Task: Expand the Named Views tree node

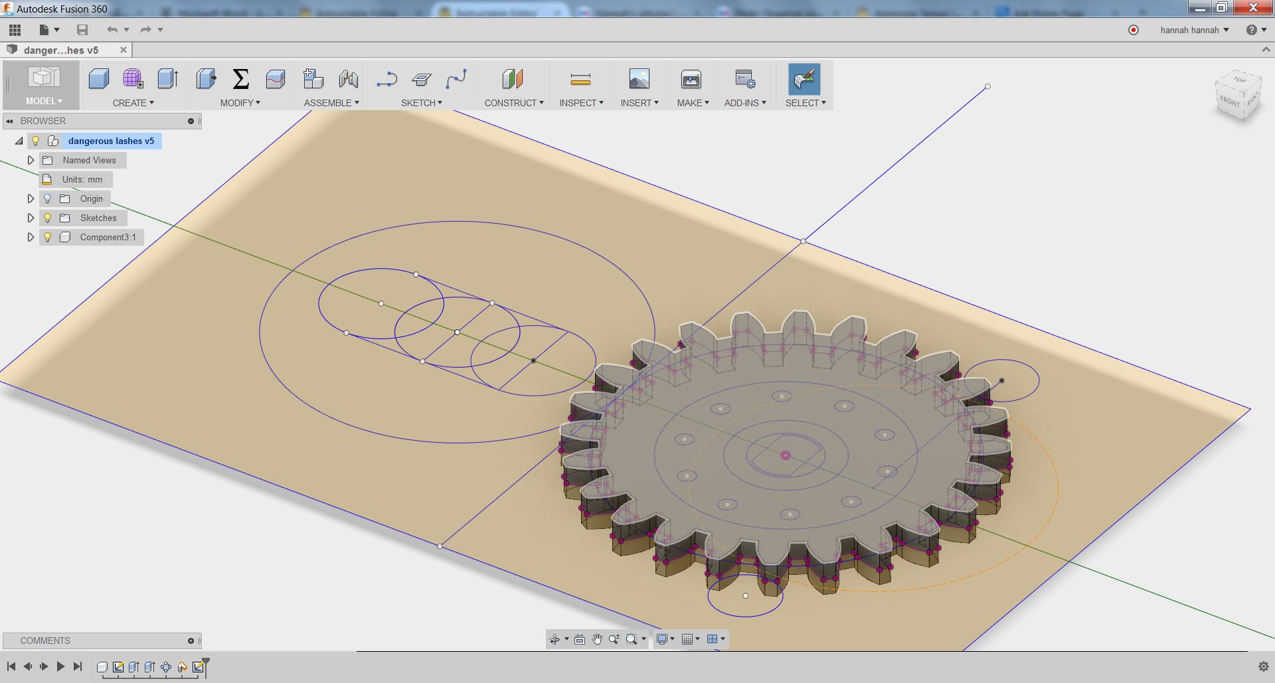Action: (31, 160)
